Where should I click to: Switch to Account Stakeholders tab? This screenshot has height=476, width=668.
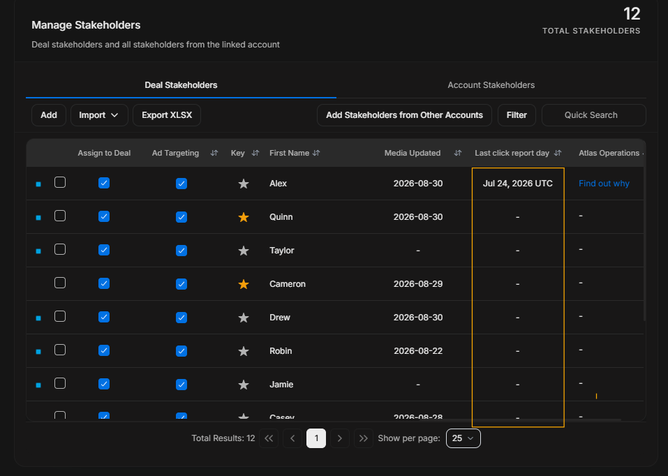coord(491,85)
